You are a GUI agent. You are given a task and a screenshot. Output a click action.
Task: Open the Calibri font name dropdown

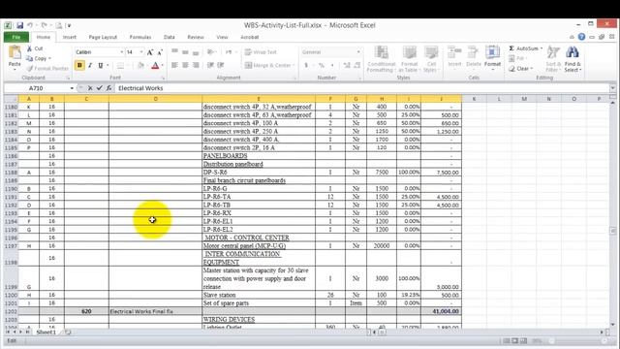pyautogui.click(x=121, y=52)
